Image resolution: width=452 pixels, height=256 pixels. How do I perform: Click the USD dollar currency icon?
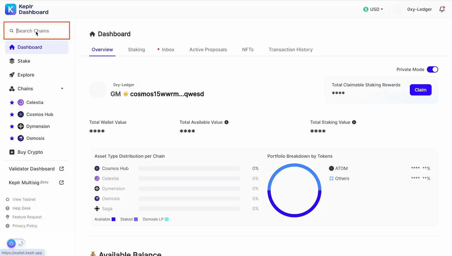click(366, 9)
